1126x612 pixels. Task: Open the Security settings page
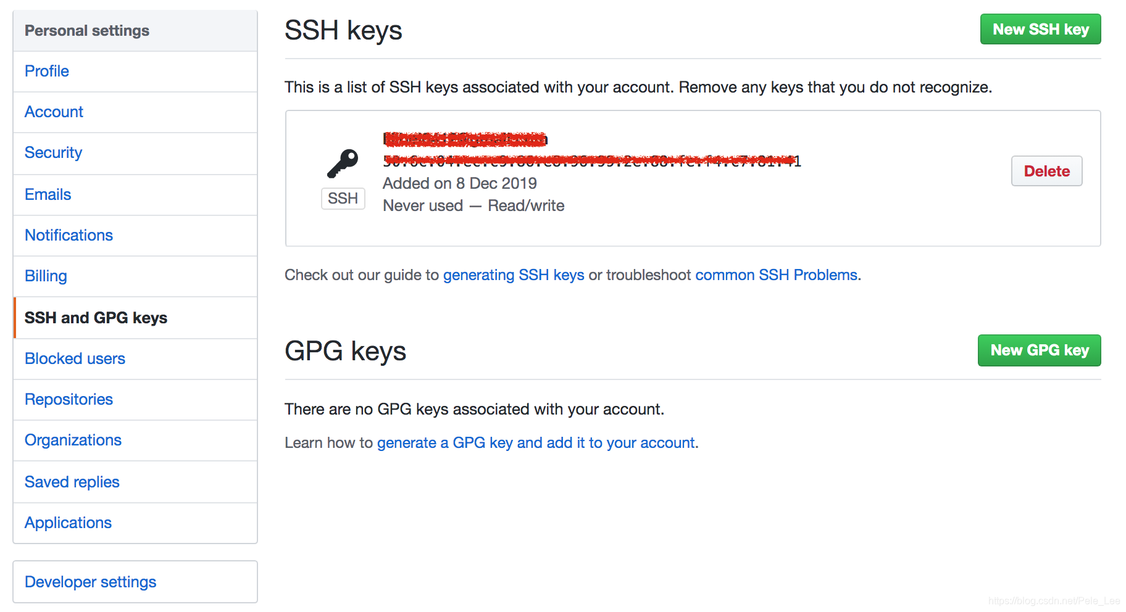tap(53, 152)
